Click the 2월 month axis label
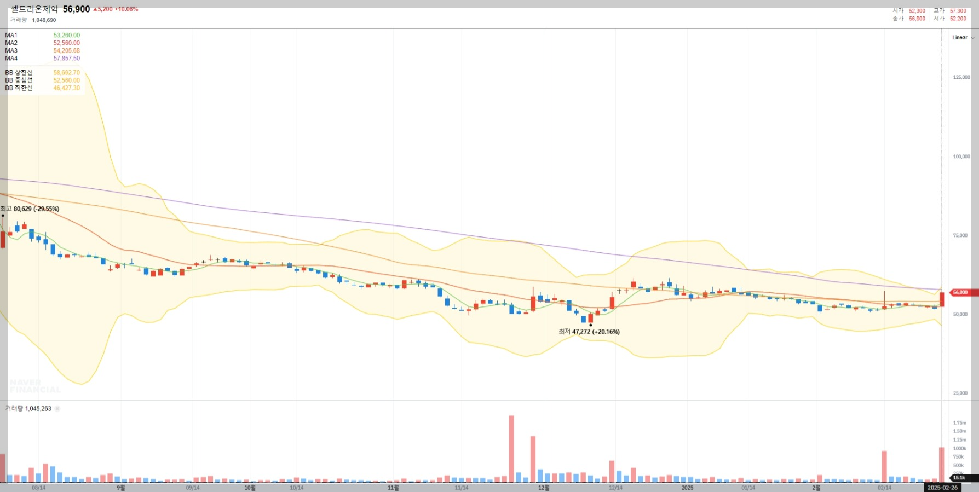Screen dimensions: 979x492 816,488
